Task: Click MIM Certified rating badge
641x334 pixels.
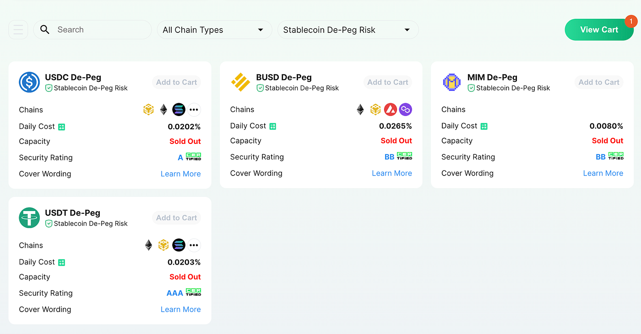Action: (615, 156)
